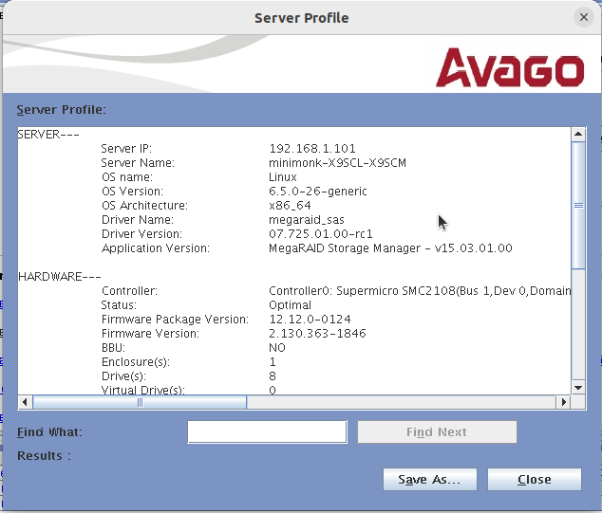Click the Controller0 Supermicro SMC2108 entry
Image resolution: width=602 pixels, height=513 pixels.
click(x=420, y=291)
